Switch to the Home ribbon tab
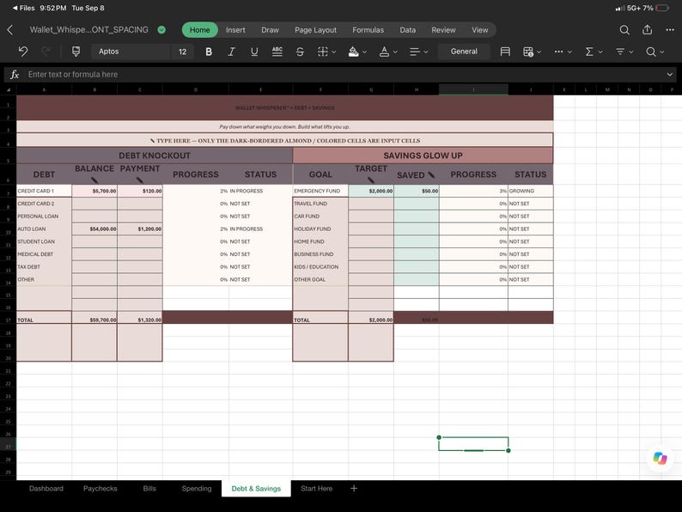Viewport: 682px width, 512px height. [x=199, y=29]
